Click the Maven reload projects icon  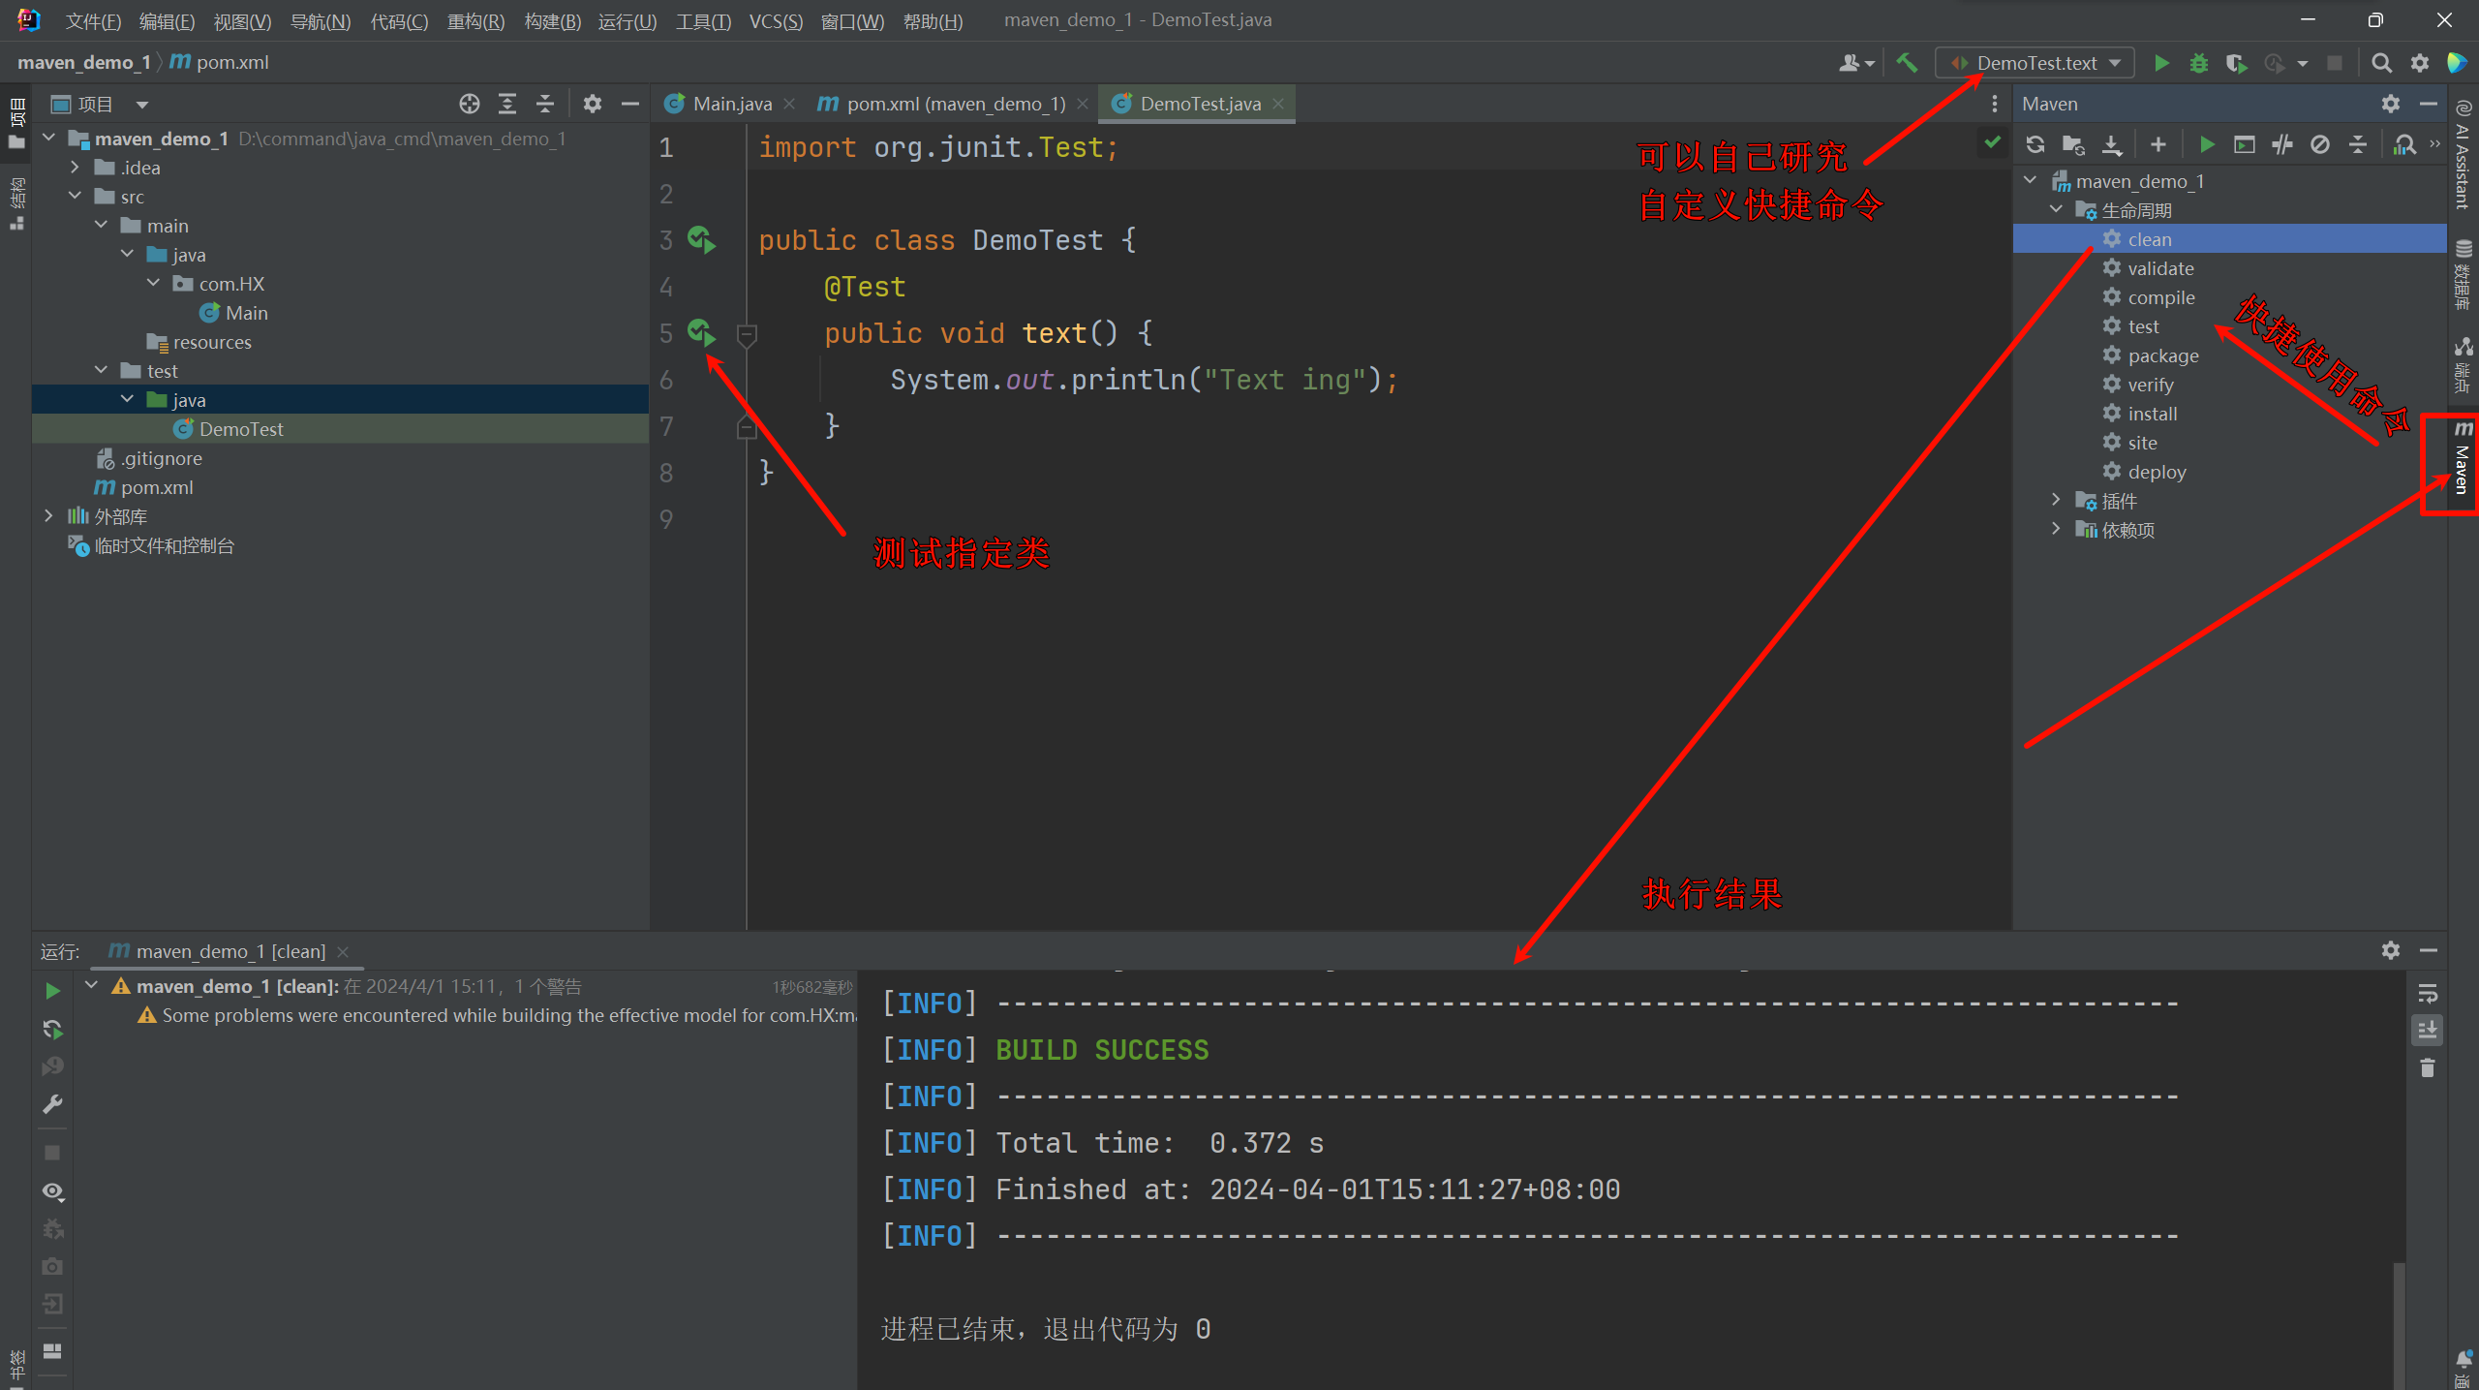click(x=2035, y=144)
